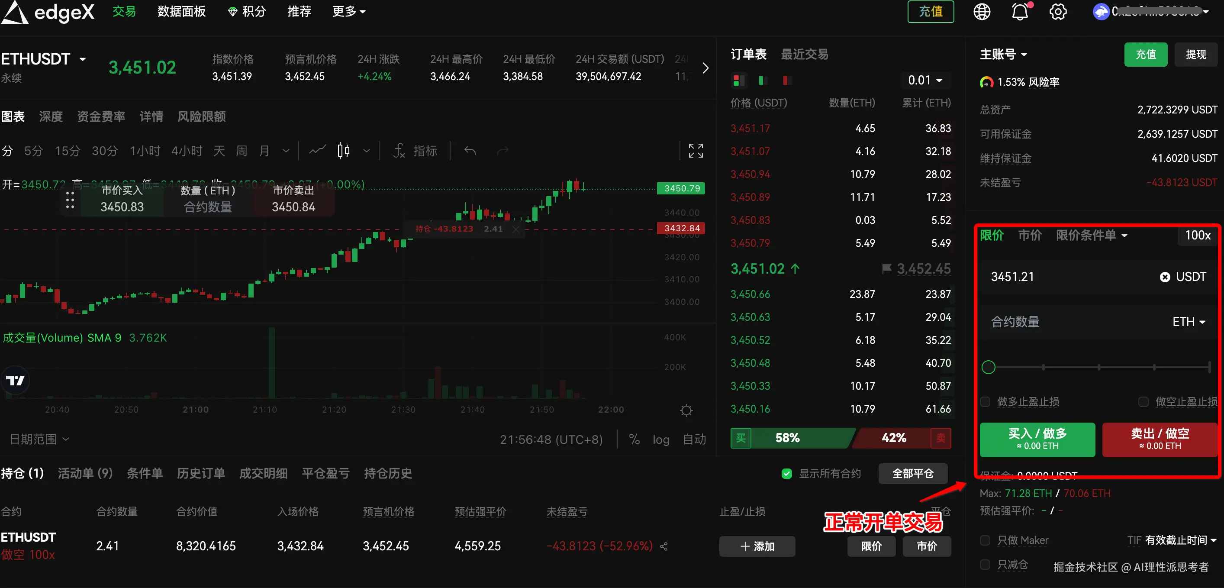Image resolution: width=1224 pixels, height=588 pixels.
Task: Click the 全部平仓 button
Action: pos(912,473)
